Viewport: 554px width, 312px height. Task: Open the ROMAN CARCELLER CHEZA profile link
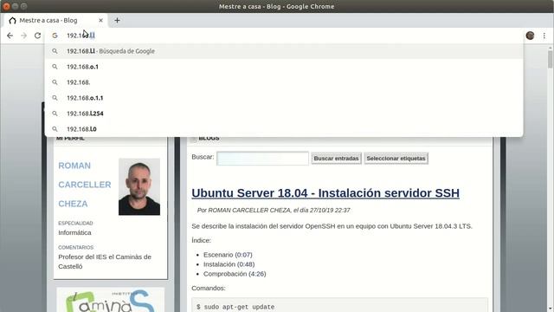[85, 185]
